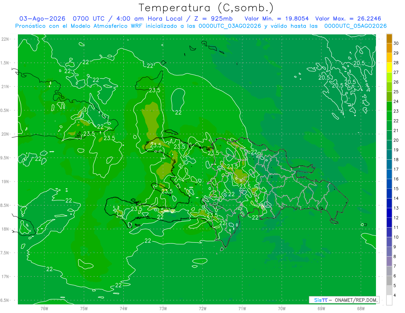Click the colorbar label "17"
The height and width of the screenshot is (313, 405).
[396, 169]
